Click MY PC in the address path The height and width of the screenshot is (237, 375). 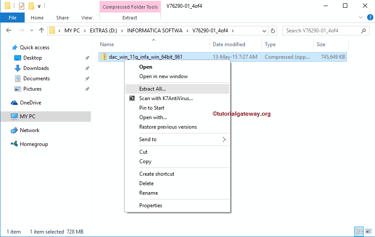[72, 31]
